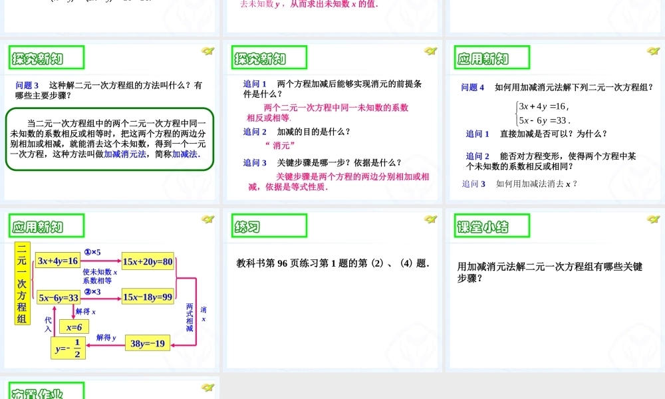The height and width of the screenshot is (399, 665).
Task: Click the yellow 5x−6y=33 box in the flowchart
Action: coord(59,298)
